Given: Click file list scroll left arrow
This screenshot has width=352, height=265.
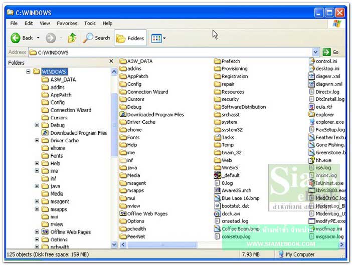Looking at the screenshot, I should tap(123, 244).
